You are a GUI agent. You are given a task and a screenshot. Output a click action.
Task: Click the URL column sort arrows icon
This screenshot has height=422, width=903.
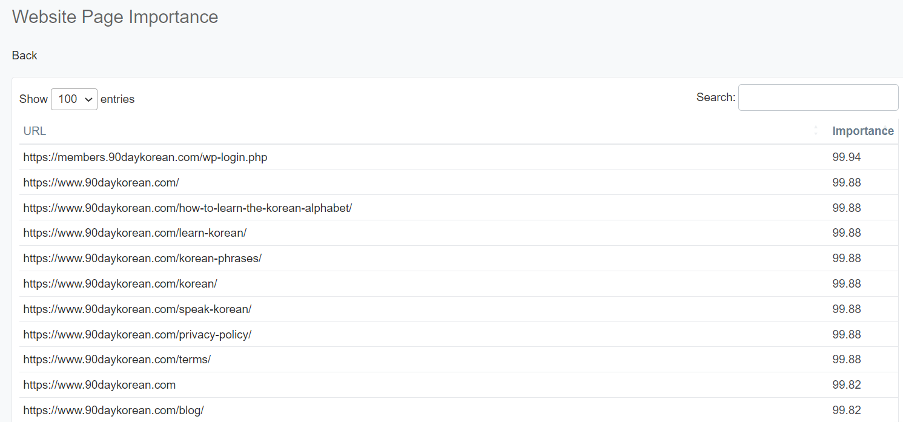pyautogui.click(x=816, y=131)
